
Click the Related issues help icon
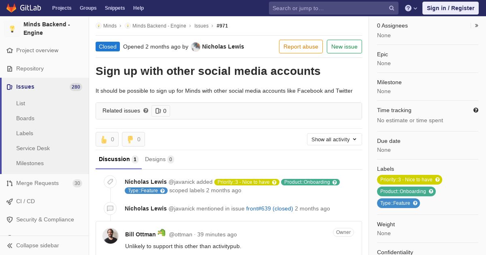point(146,110)
